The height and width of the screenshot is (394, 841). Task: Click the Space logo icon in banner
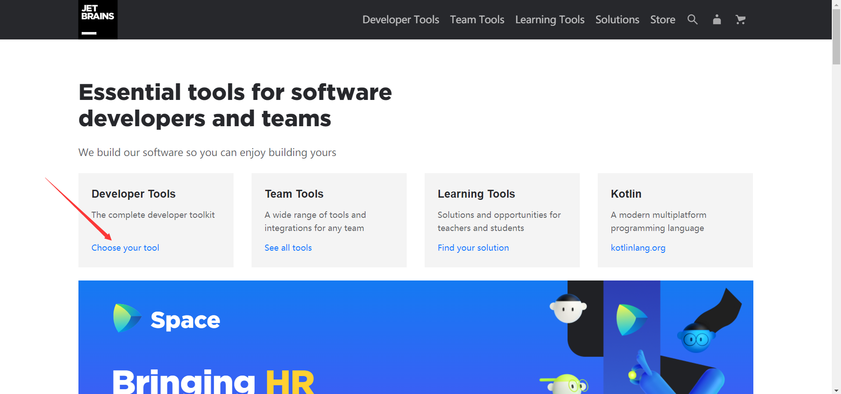pyautogui.click(x=127, y=318)
